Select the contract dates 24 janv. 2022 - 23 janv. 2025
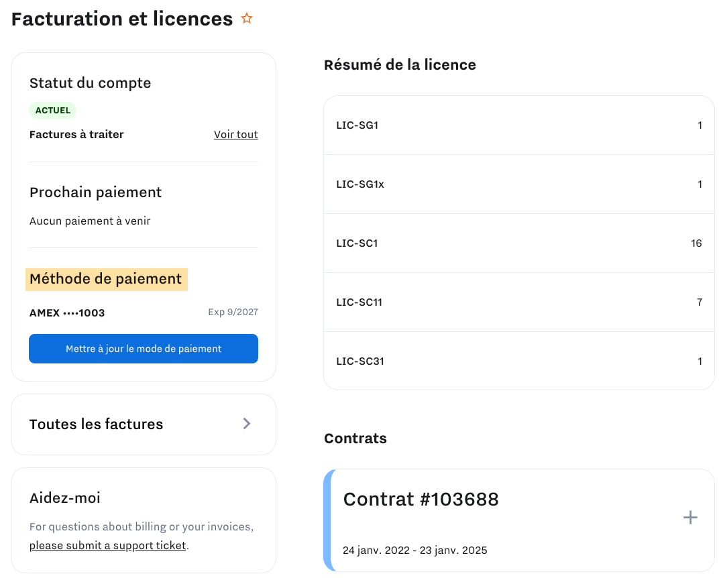The width and height of the screenshot is (721, 578). point(414,550)
